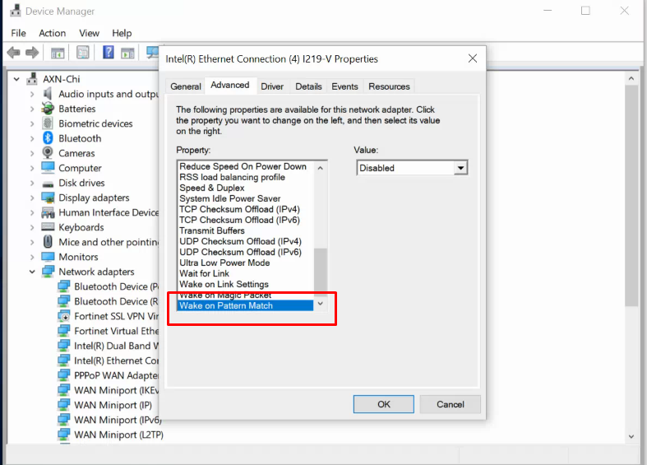
Task: Expand the Bluetooth node
Action: click(x=32, y=138)
